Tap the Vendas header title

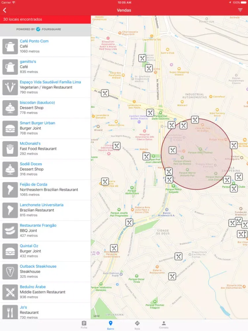[124, 10]
